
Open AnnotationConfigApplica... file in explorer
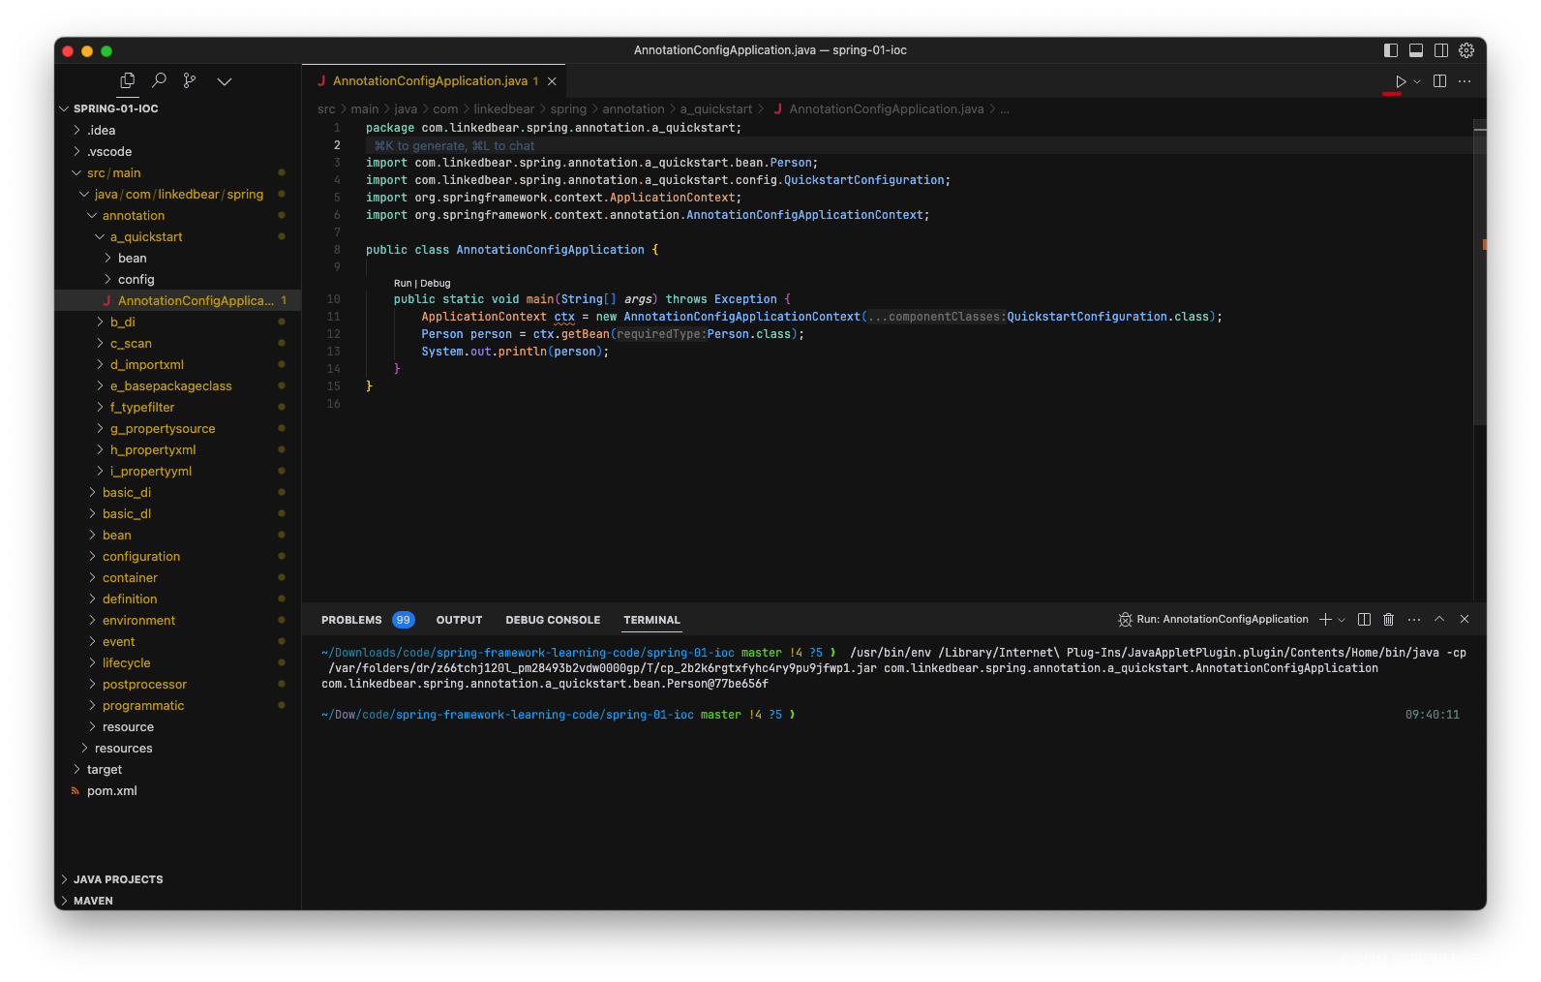[x=177, y=300]
